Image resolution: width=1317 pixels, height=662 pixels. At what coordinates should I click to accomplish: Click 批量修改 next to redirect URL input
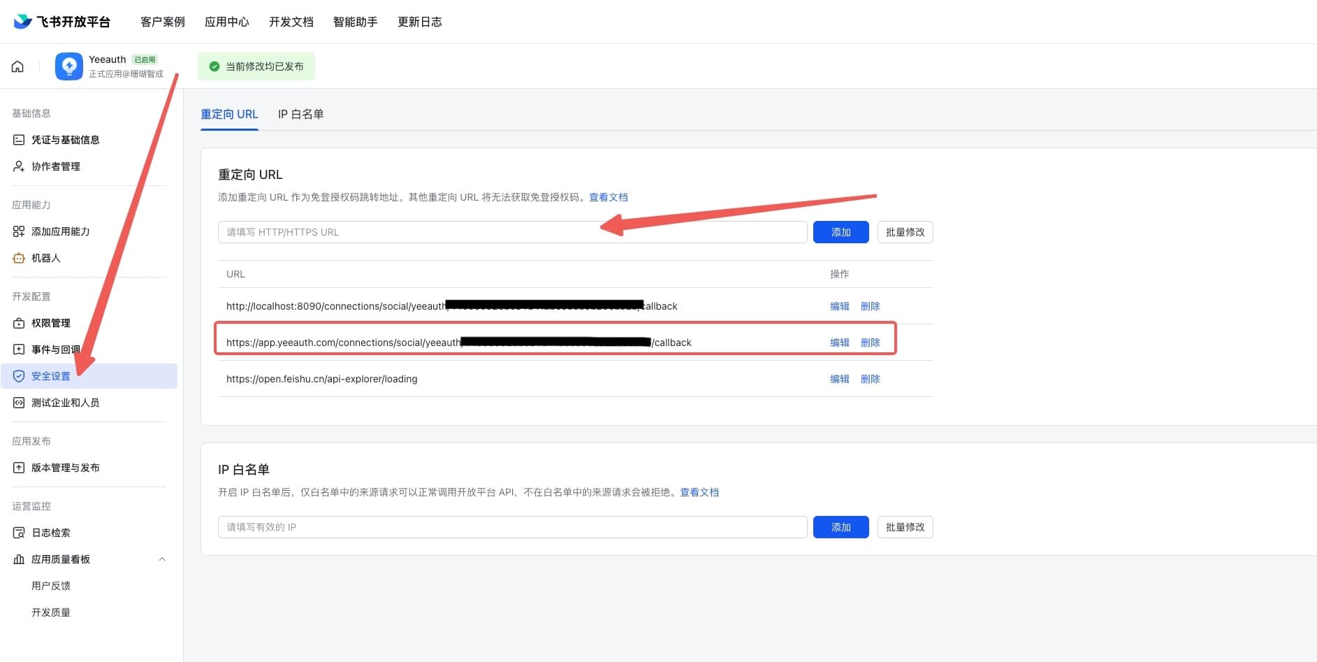coord(905,232)
